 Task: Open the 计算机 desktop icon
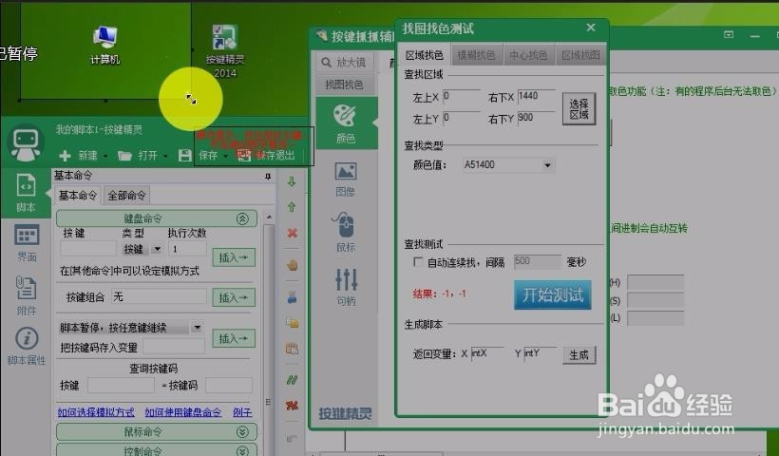104,45
